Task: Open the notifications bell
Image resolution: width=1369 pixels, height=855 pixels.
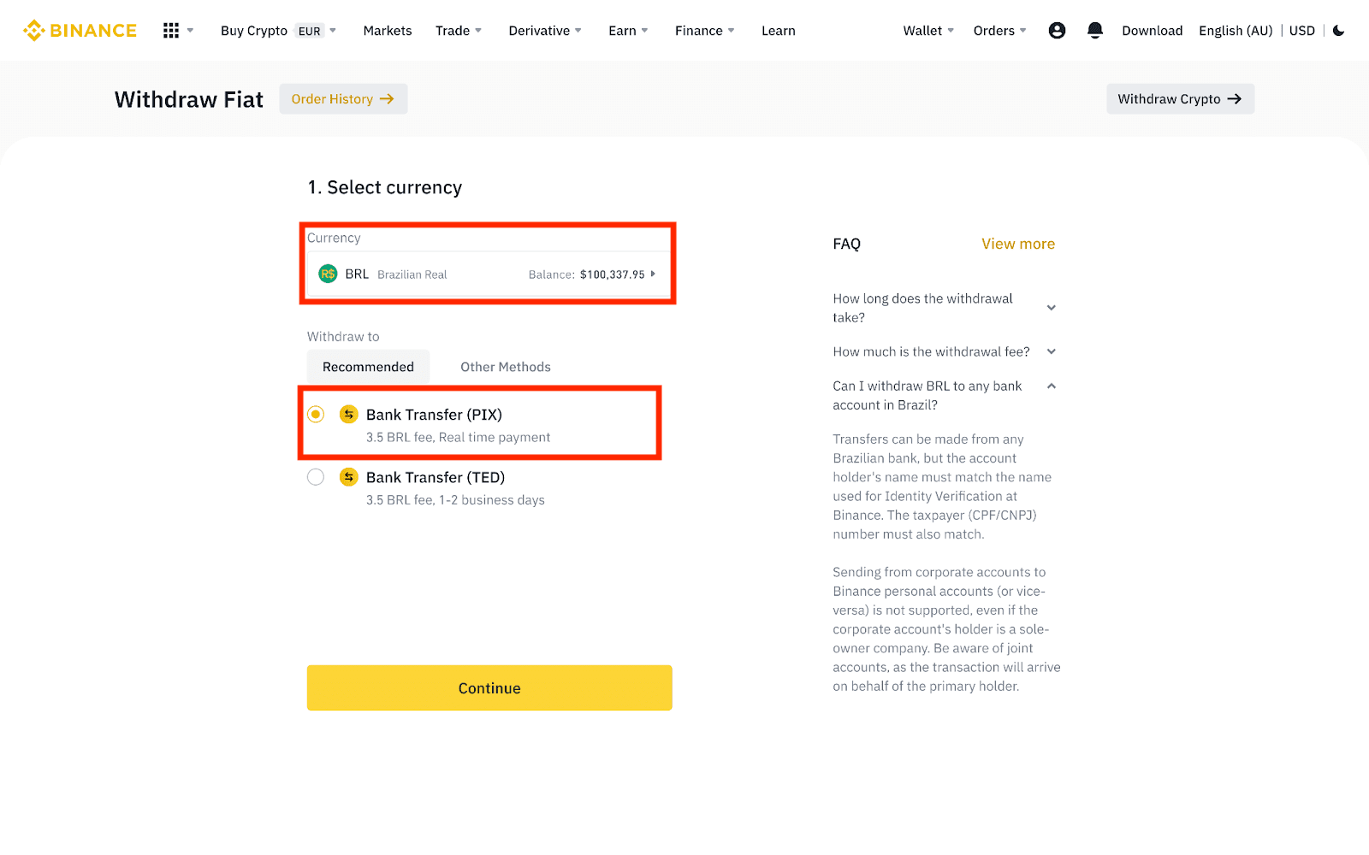Action: [1094, 31]
